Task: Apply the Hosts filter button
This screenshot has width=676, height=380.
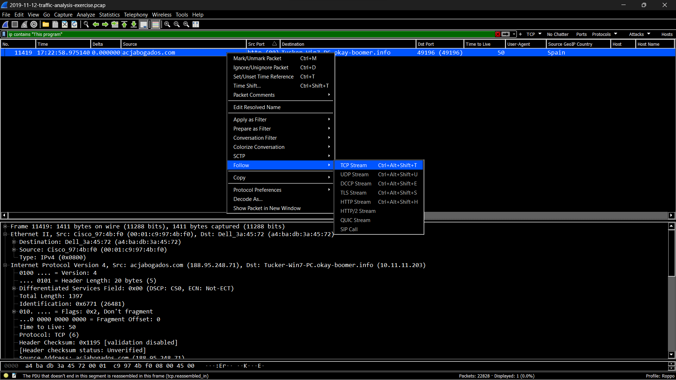Action: tap(667, 34)
